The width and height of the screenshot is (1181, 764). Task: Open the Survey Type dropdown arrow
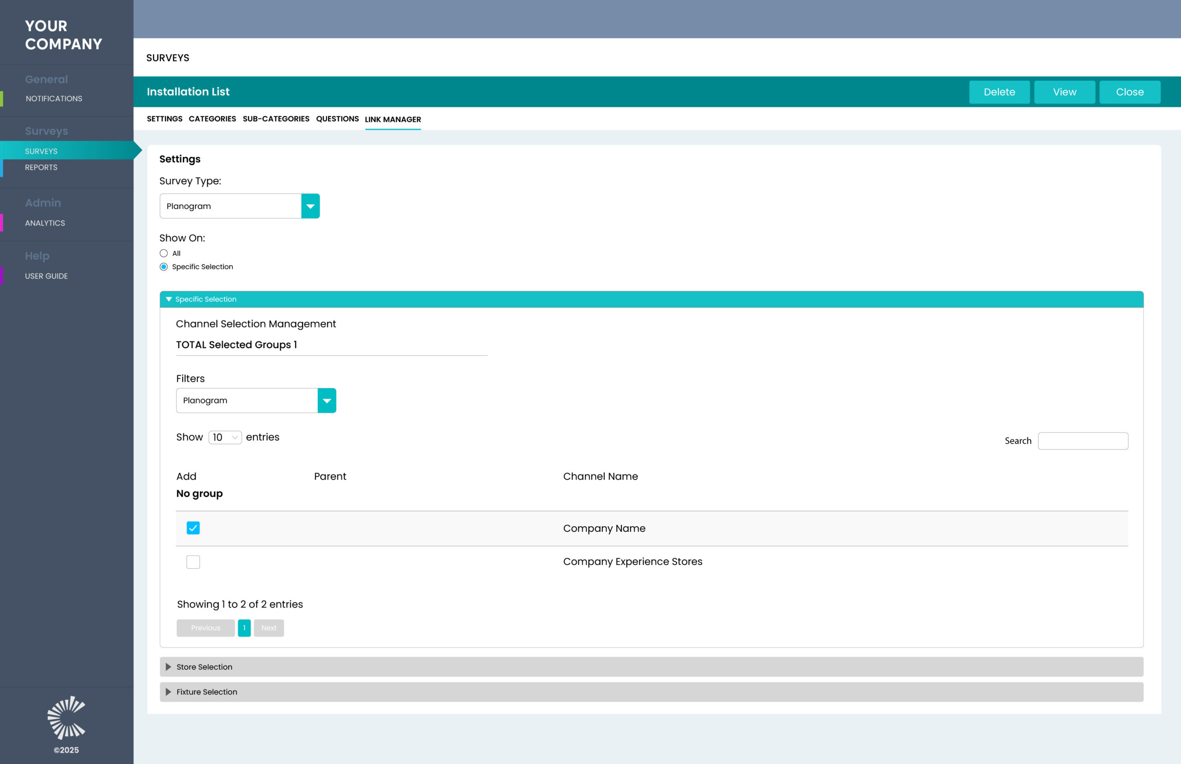point(310,206)
